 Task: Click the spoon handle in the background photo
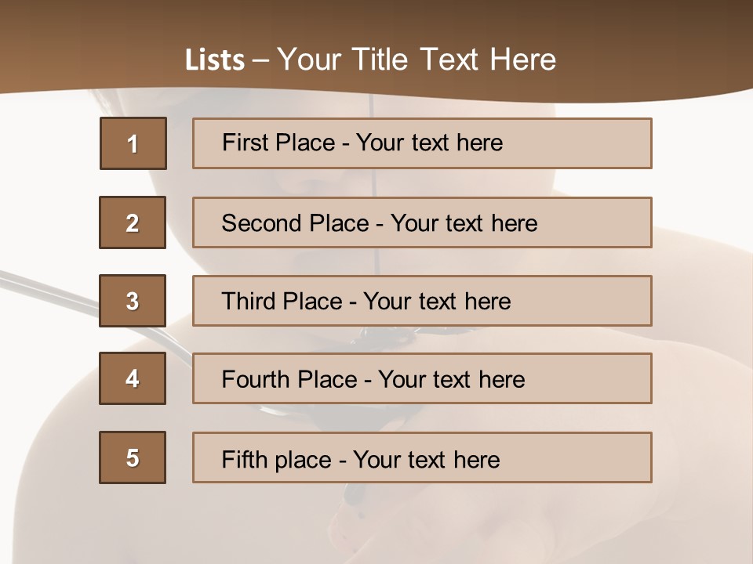[x=47, y=287]
